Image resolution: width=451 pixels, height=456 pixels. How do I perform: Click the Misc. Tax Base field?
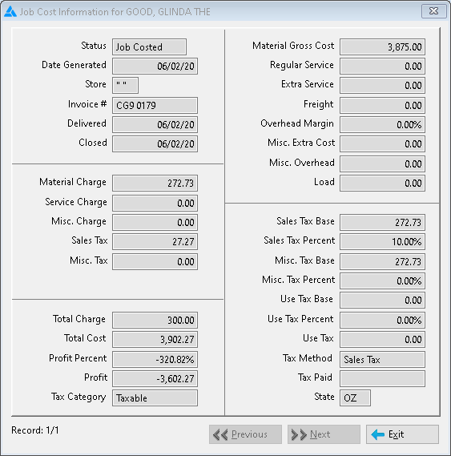(x=382, y=261)
